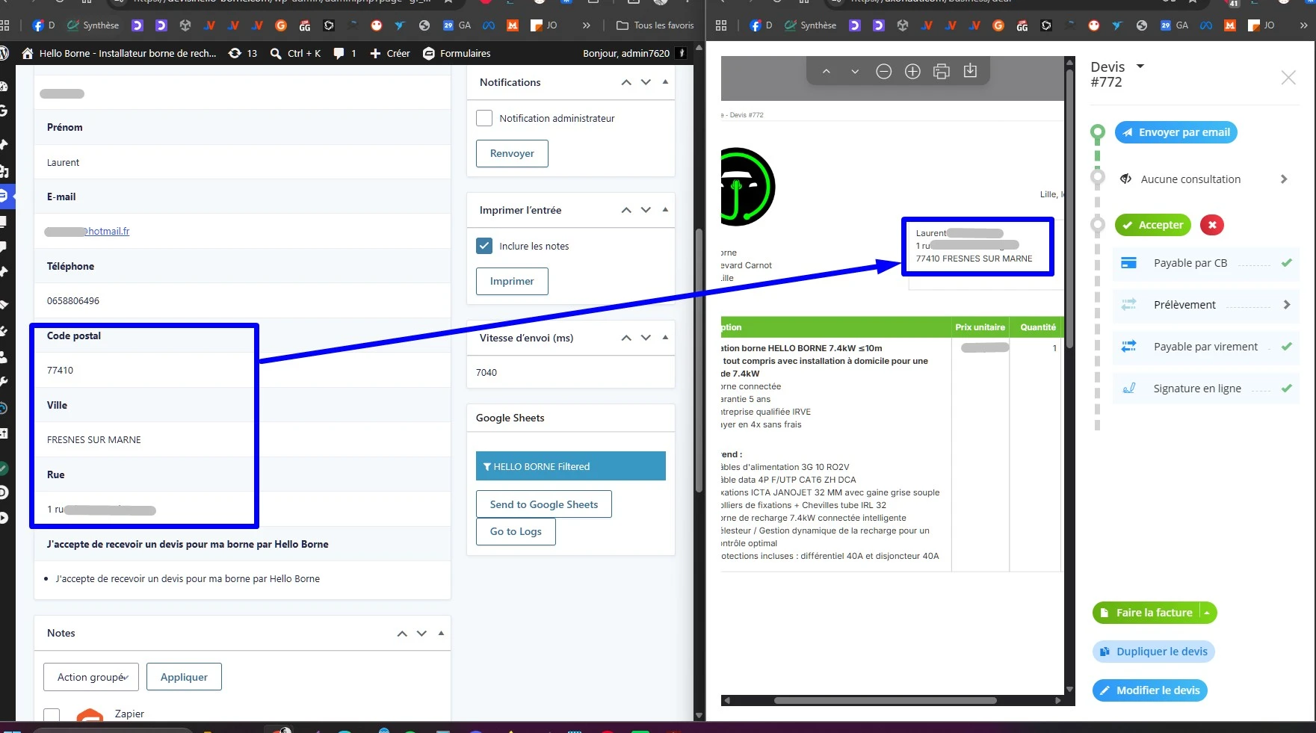The image size is (1316, 733).
Task: Move Vitesse d'envoi panel up
Action: point(626,338)
